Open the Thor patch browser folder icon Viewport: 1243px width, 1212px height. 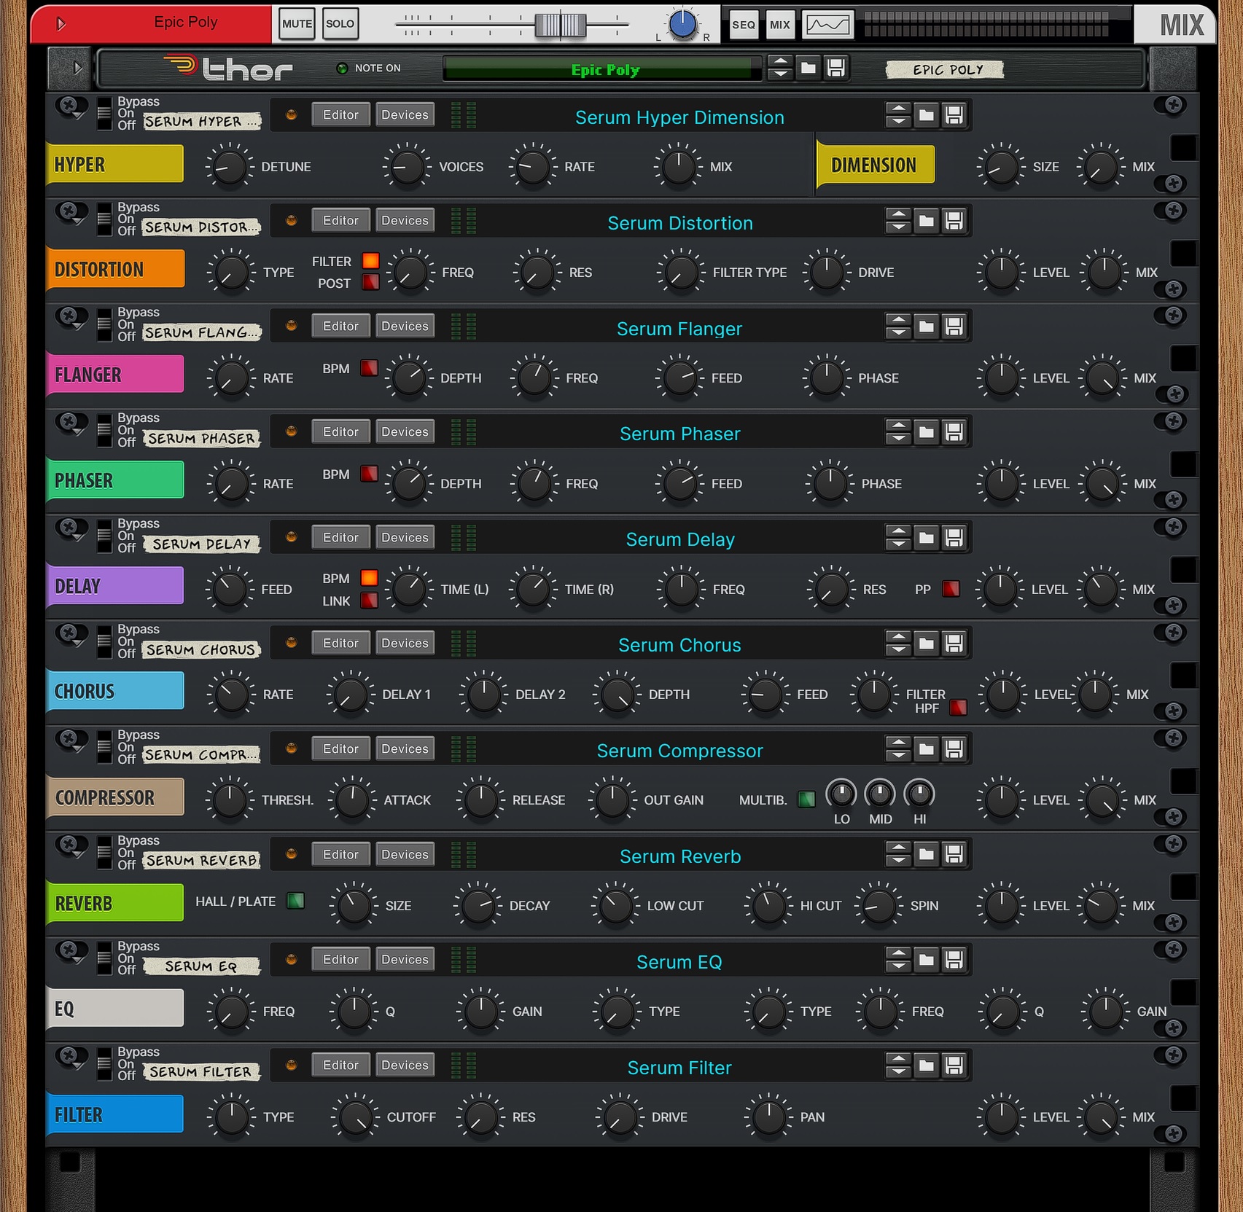coord(808,69)
